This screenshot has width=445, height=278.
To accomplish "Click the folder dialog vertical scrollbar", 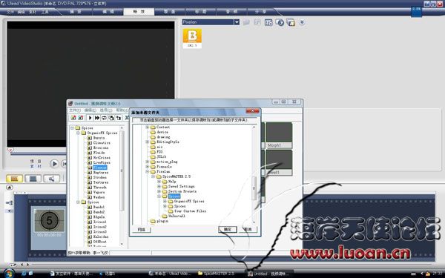I will (x=254, y=174).
